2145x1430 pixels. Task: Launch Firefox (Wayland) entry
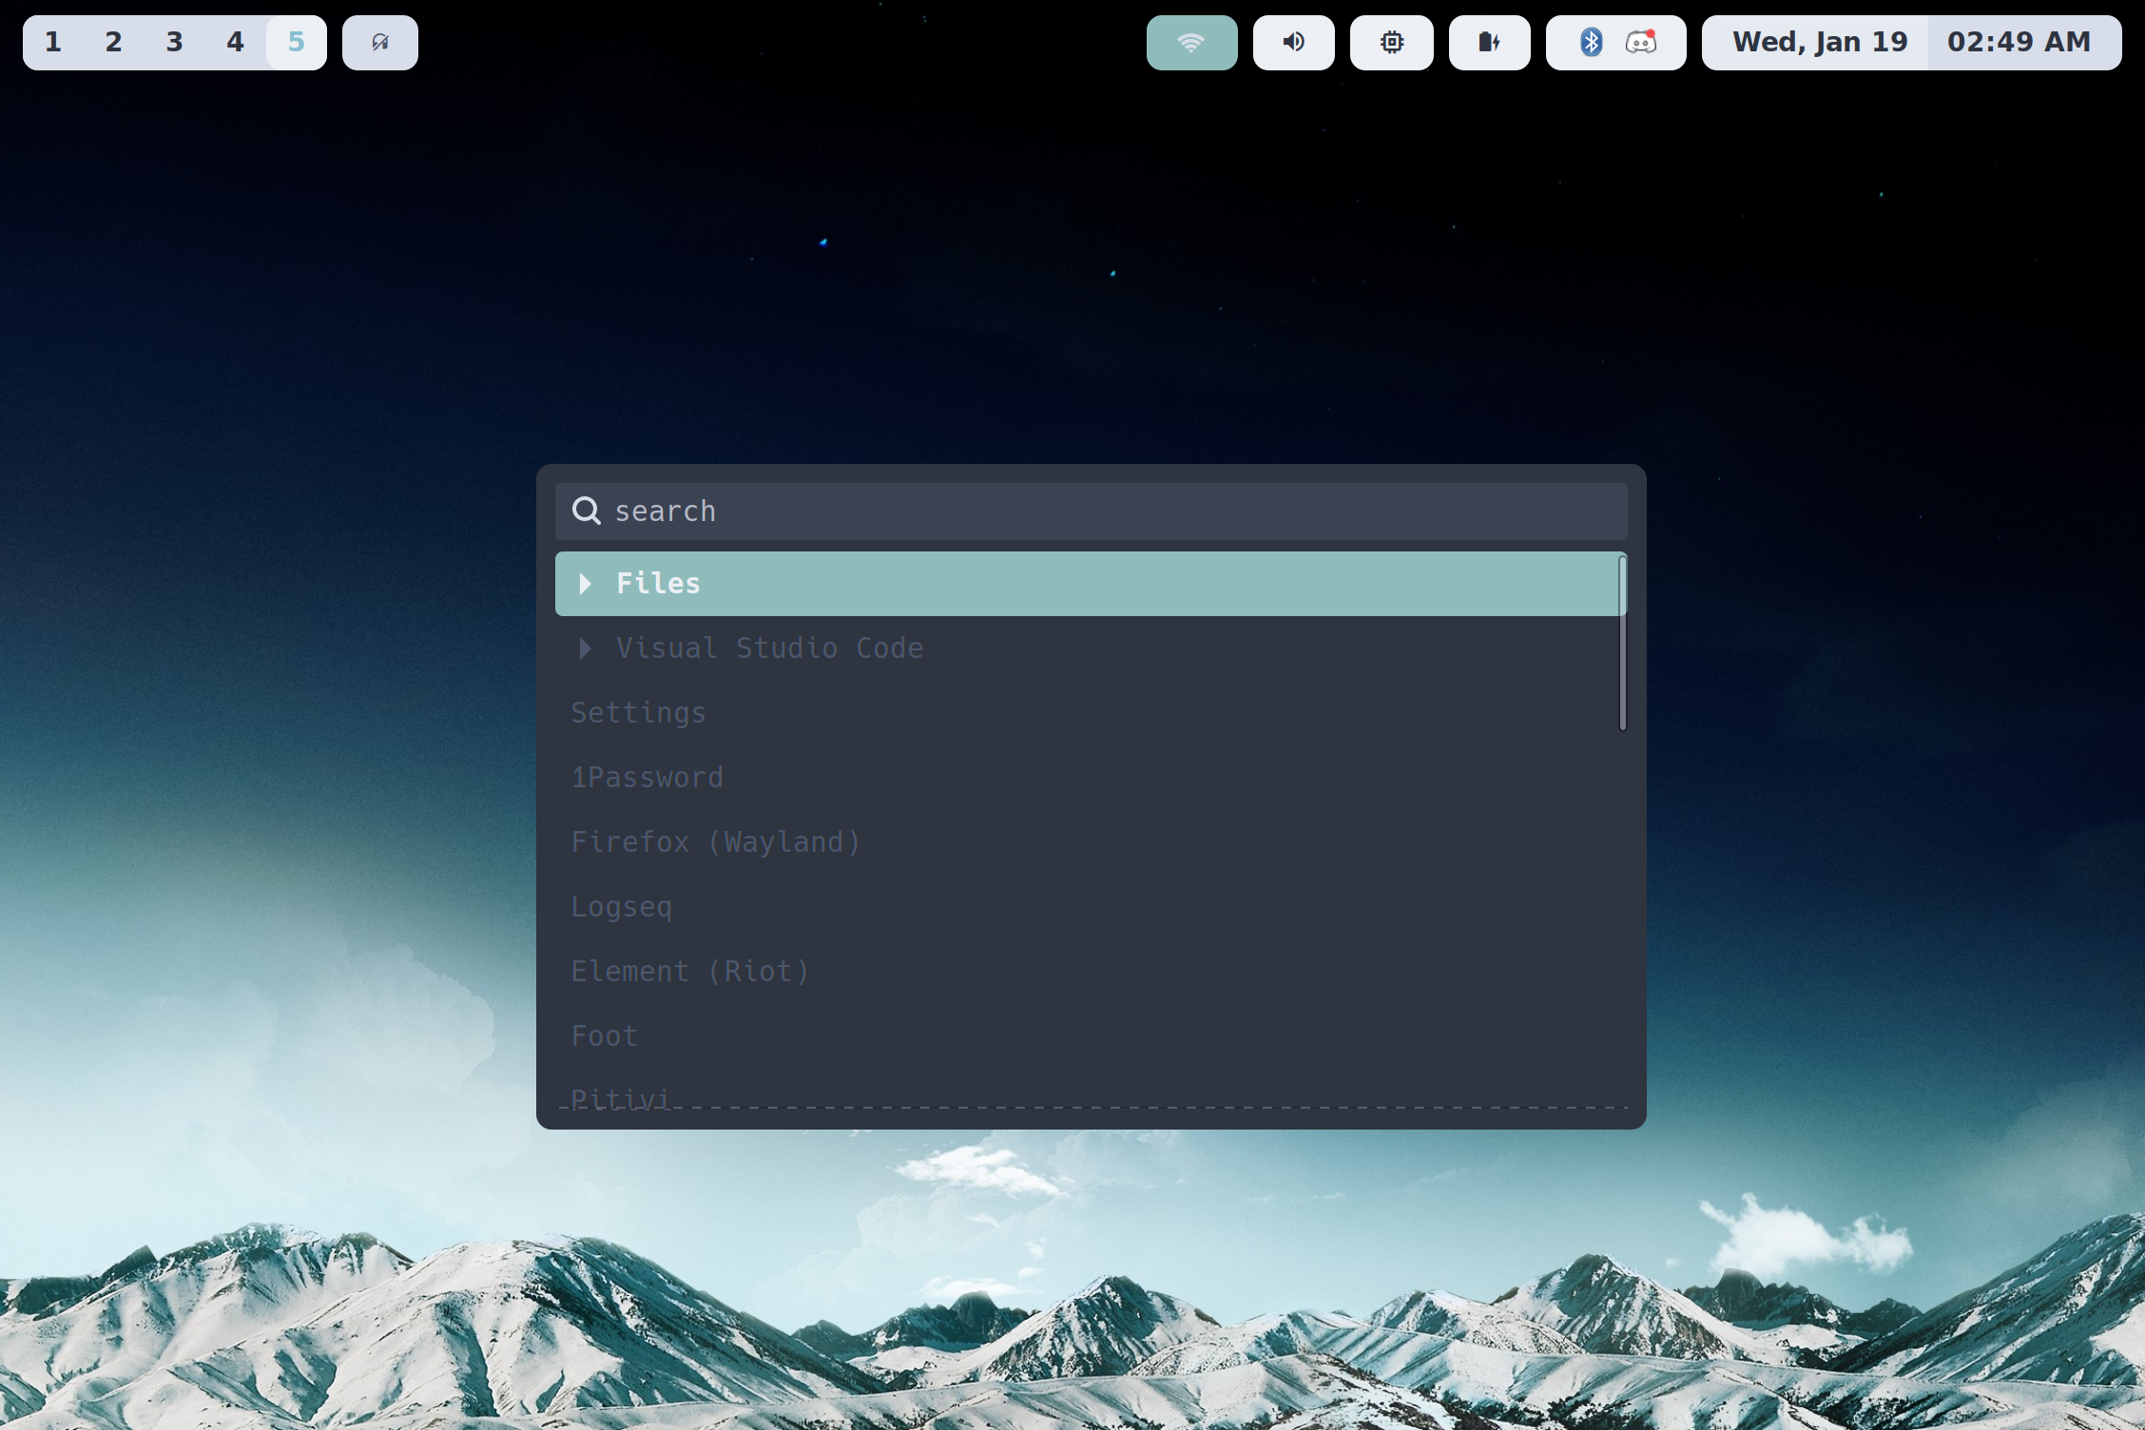[715, 842]
